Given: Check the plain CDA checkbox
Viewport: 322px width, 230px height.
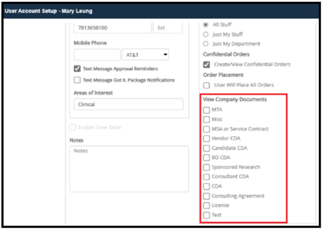Looking at the screenshot, I should coord(207,186).
